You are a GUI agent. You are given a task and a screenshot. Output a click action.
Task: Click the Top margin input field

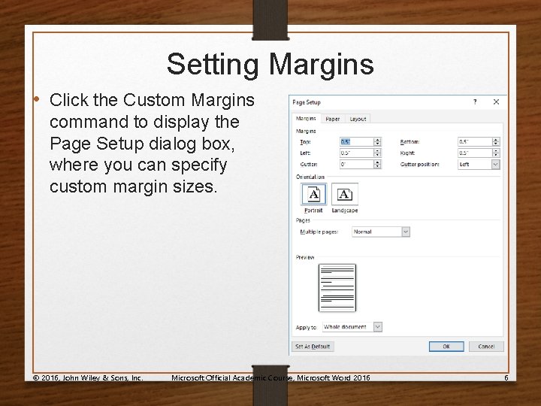click(357, 141)
